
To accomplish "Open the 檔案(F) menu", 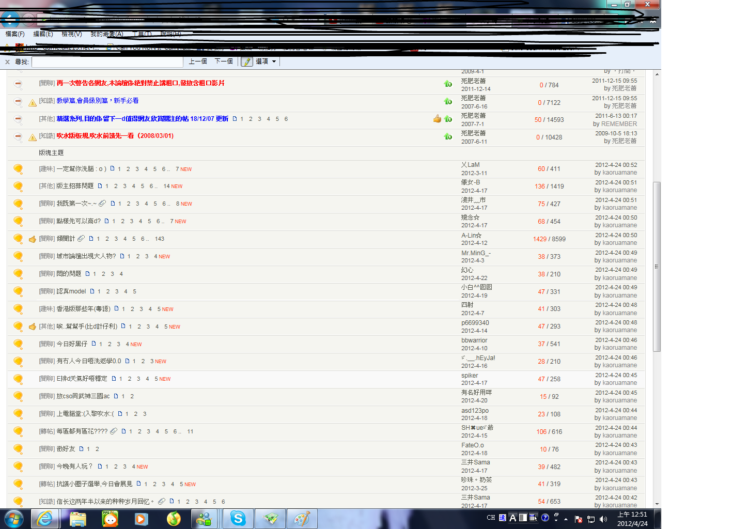I will coord(15,34).
